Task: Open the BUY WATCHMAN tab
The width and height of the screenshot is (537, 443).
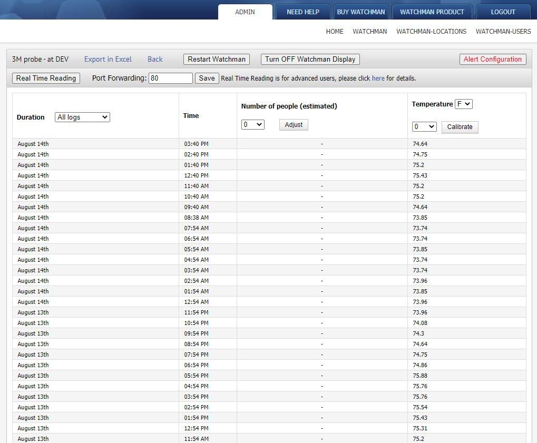Action: pyautogui.click(x=361, y=12)
